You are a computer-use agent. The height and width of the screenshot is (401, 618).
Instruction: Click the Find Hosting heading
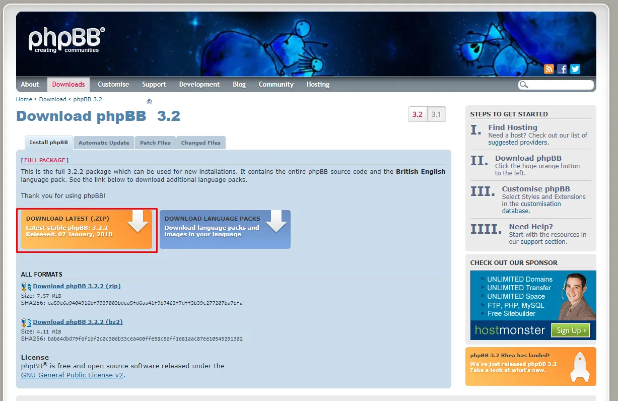513,127
